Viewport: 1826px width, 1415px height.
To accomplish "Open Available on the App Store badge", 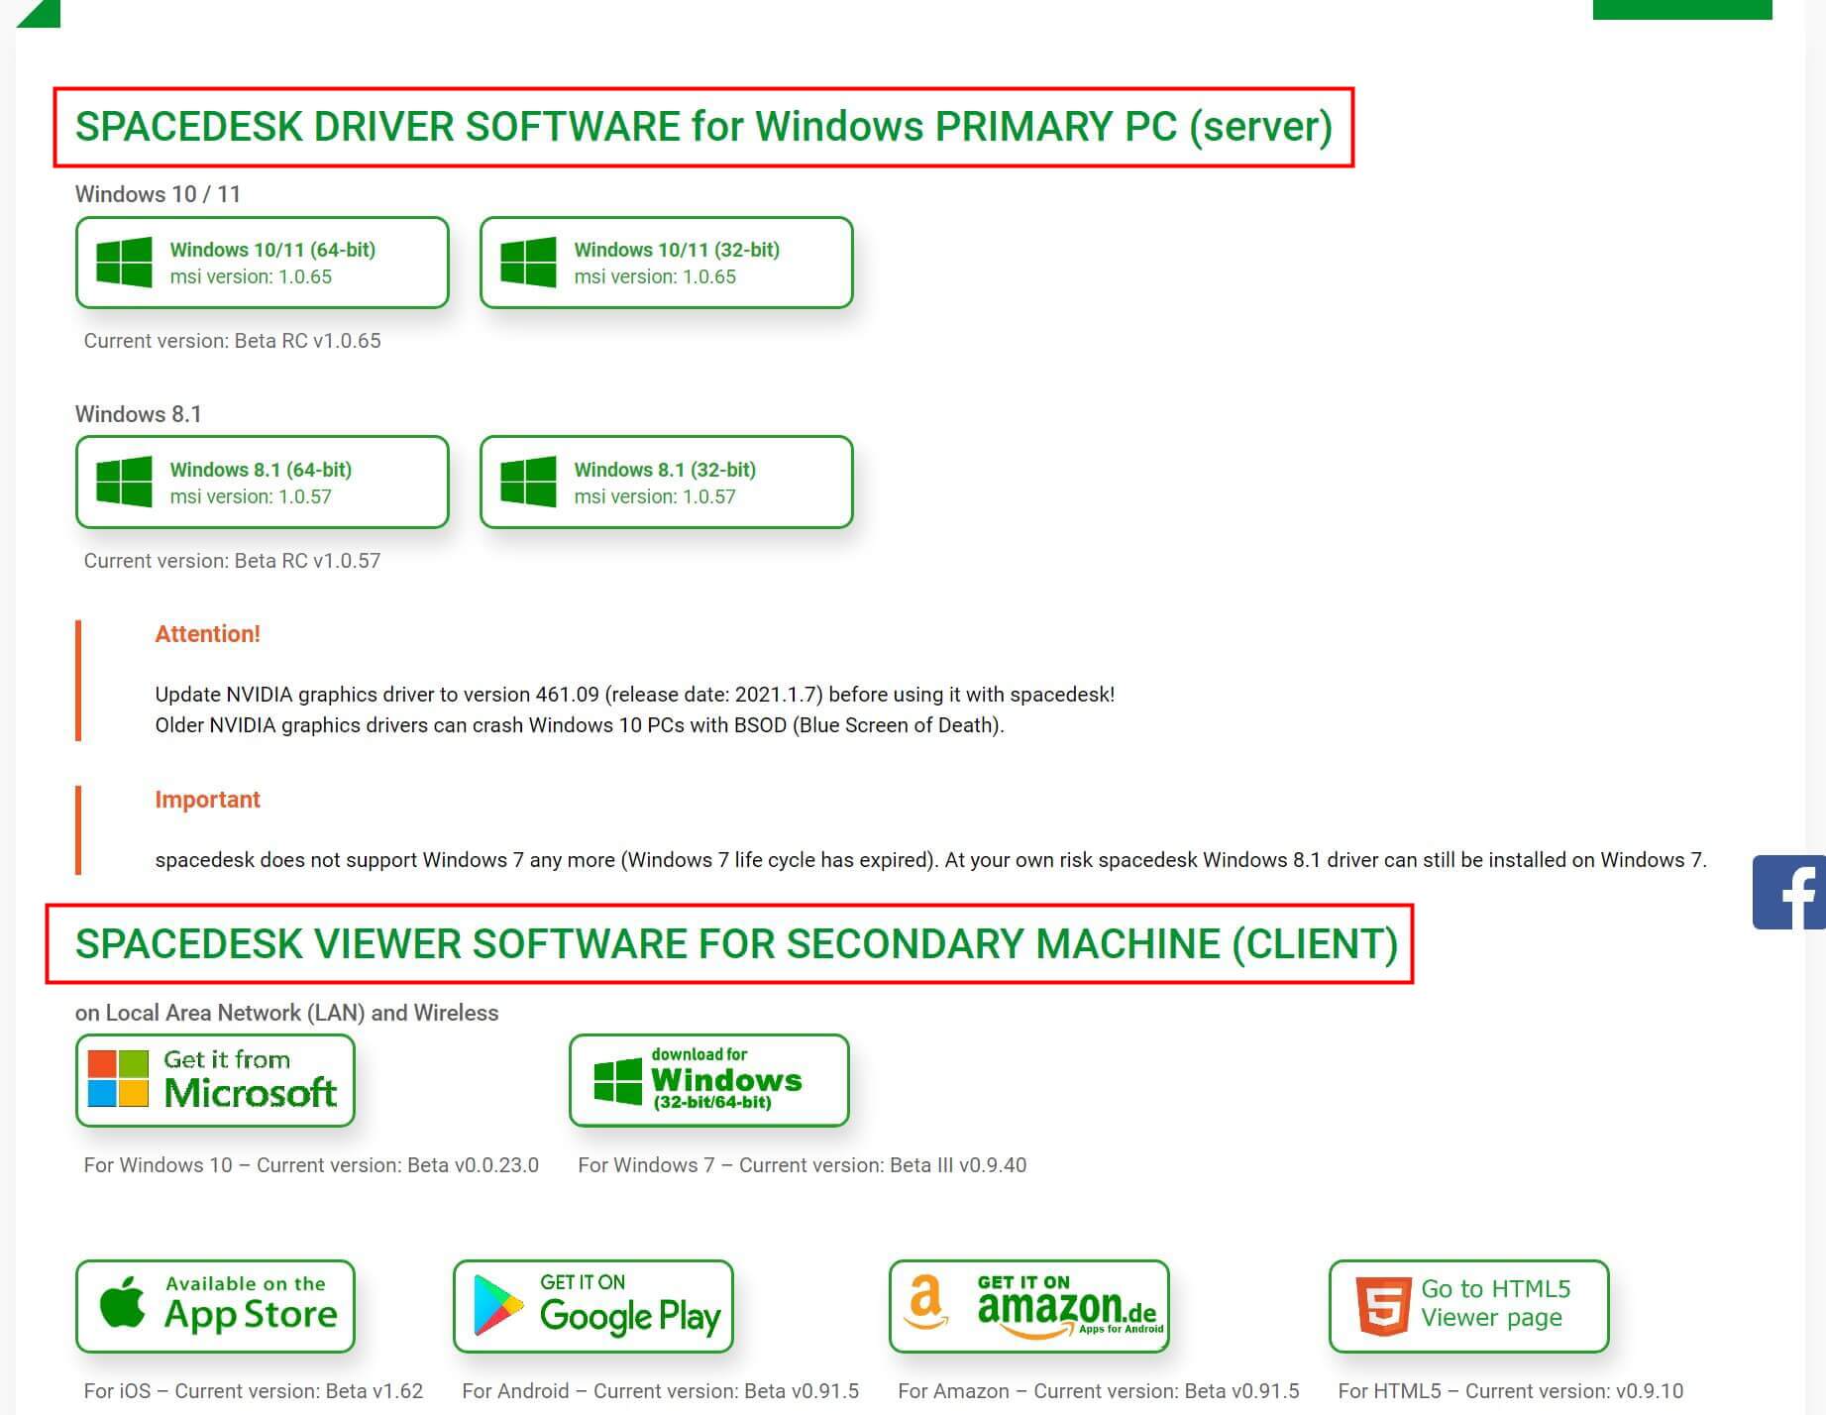I will tap(215, 1307).
